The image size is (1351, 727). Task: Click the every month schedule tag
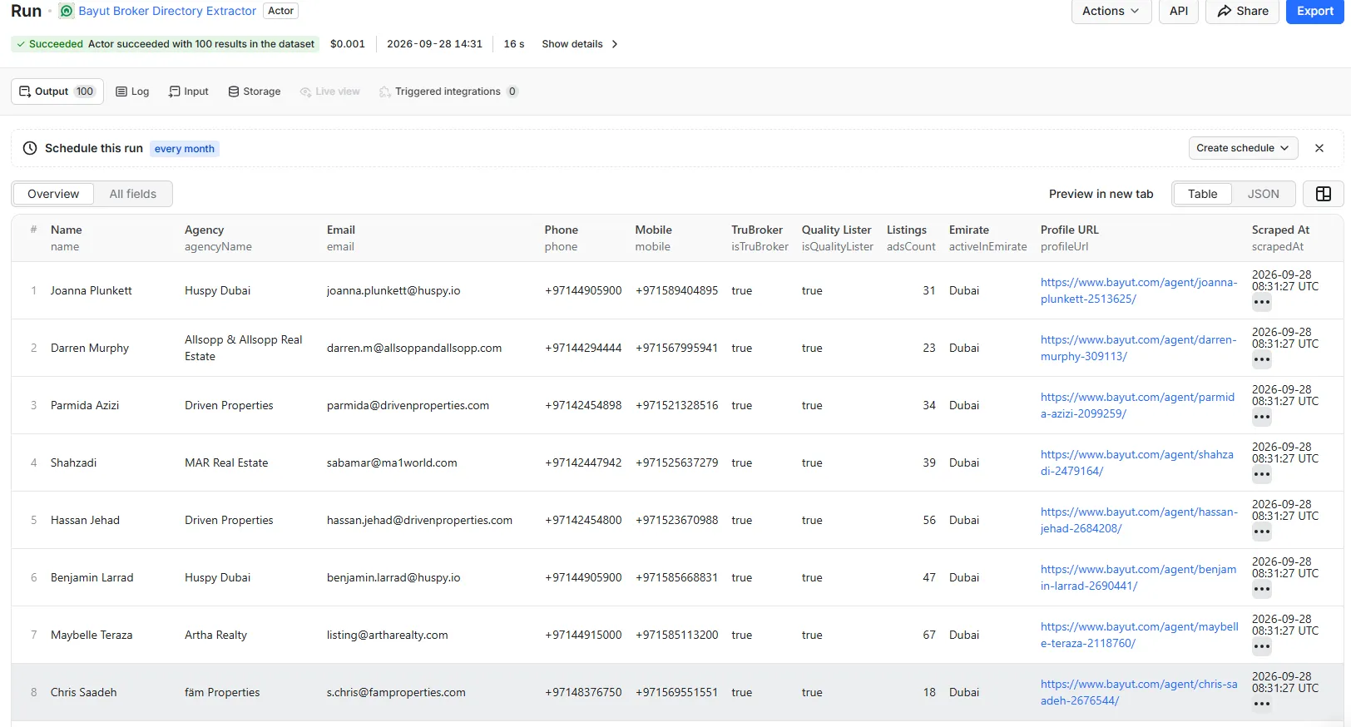[x=185, y=149]
